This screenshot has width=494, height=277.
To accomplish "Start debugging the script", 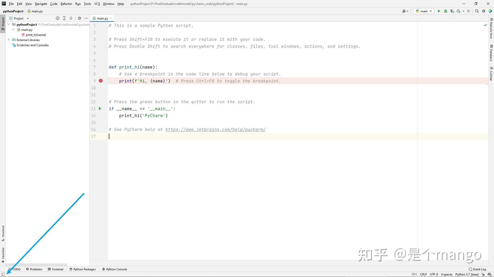I will pos(445,11).
